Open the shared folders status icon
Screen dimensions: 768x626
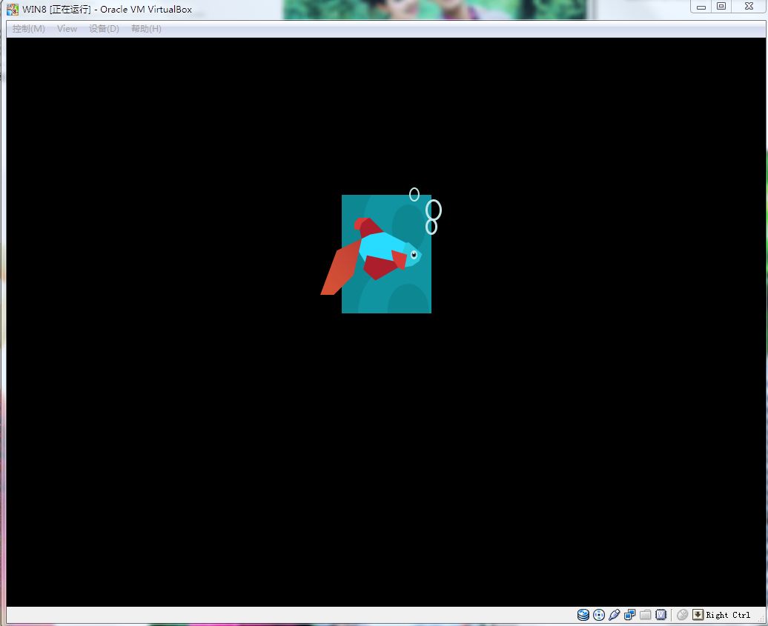coord(645,615)
